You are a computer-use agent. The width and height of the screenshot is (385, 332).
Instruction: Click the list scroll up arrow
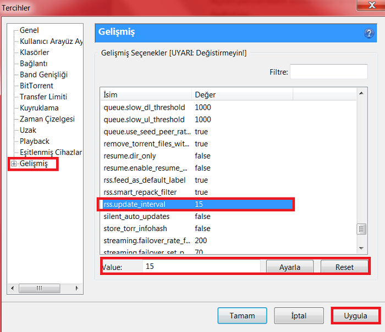[361, 93]
